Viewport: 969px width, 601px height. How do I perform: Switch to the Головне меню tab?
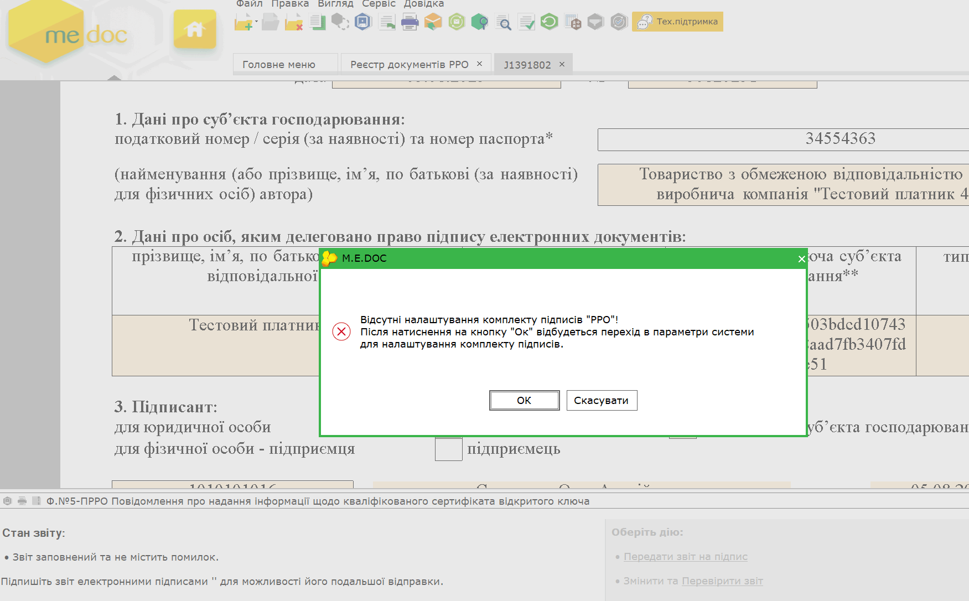[x=279, y=65]
